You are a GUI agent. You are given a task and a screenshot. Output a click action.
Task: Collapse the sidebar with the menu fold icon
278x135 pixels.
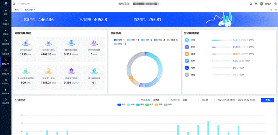(x=14, y=4)
